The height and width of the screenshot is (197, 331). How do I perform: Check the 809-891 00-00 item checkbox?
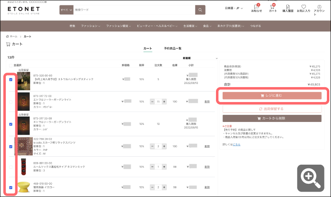click(11, 167)
